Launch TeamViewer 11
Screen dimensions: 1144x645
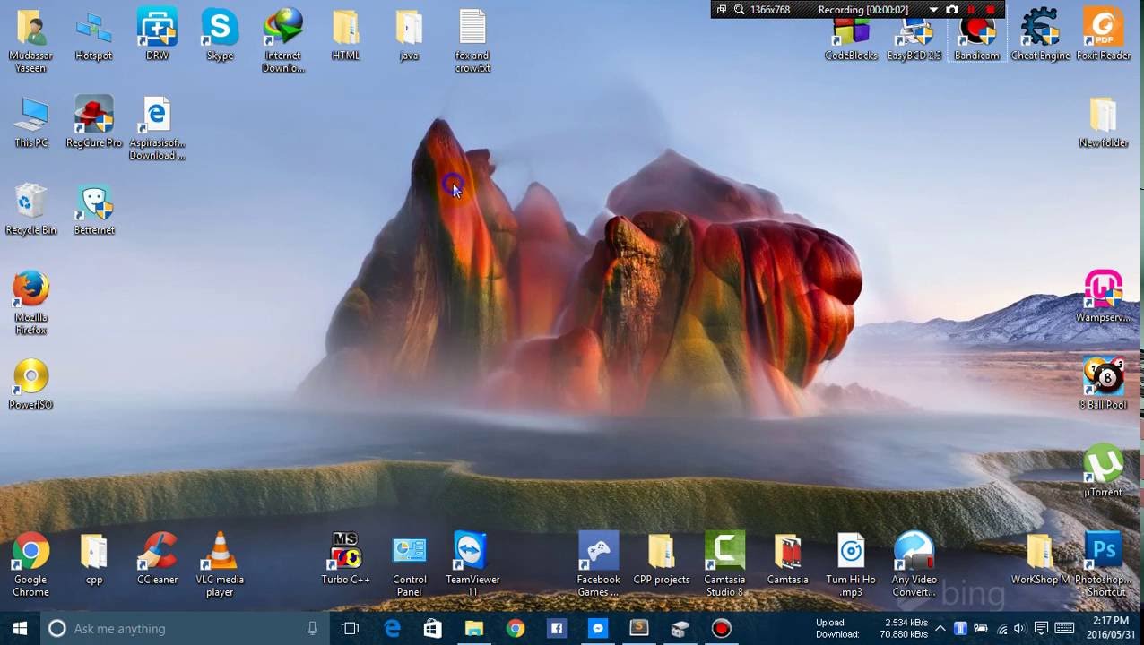pyautogui.click(x=472, y=564)
